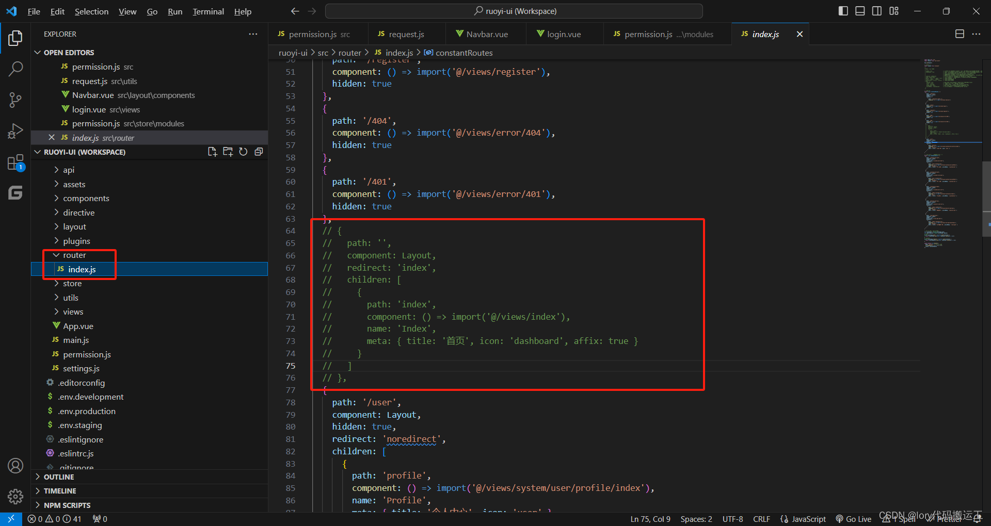The height and width of the screenshot is (526, 991).
Task: Open the Terminal menu
Action: point(208,11)
